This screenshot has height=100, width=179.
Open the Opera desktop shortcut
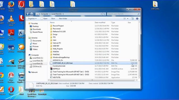pos(11,91)
